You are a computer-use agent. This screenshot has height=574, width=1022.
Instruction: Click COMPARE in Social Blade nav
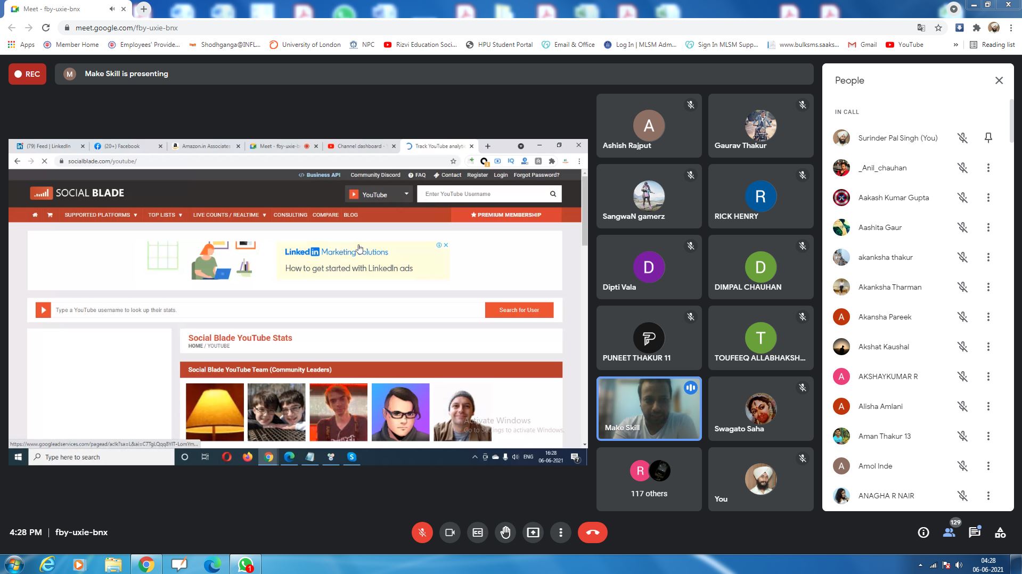(x=325, y=215)
